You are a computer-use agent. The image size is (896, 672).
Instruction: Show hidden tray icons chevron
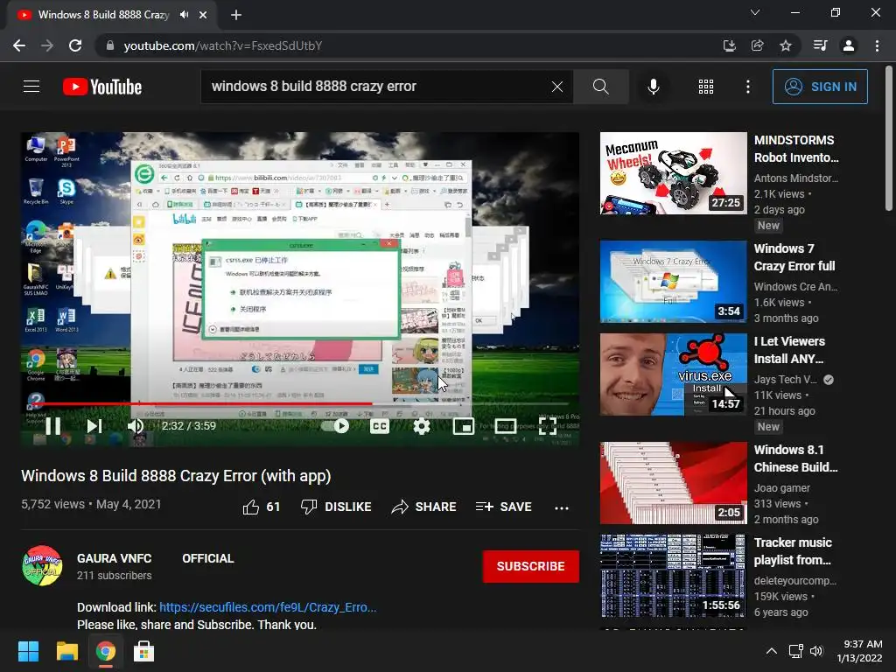click(772, 651)
